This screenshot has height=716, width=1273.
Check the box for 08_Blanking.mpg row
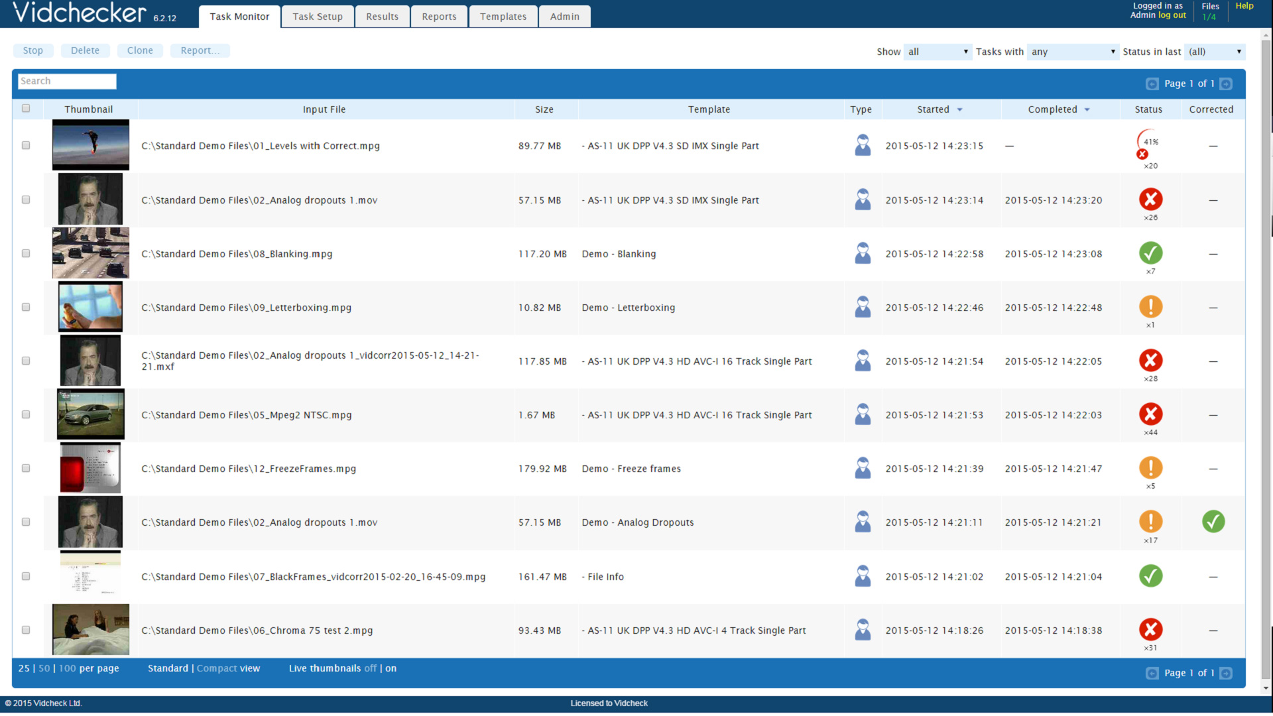pyautogui.click(x=26, y=253)
